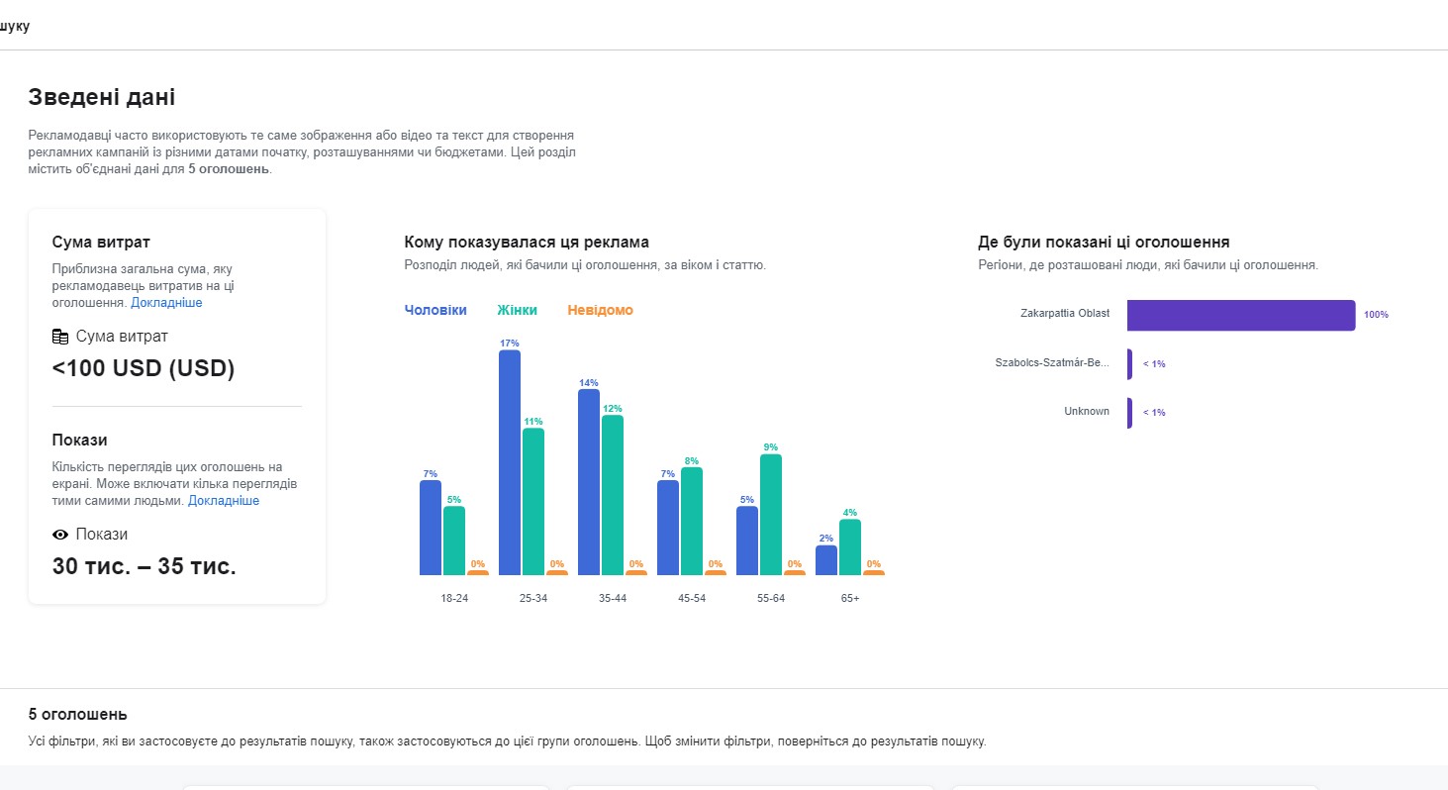The width and height of the screenshot is (1448, 790).
Task: Click the eye icon beside Покази
Action: tap(60, 535)
